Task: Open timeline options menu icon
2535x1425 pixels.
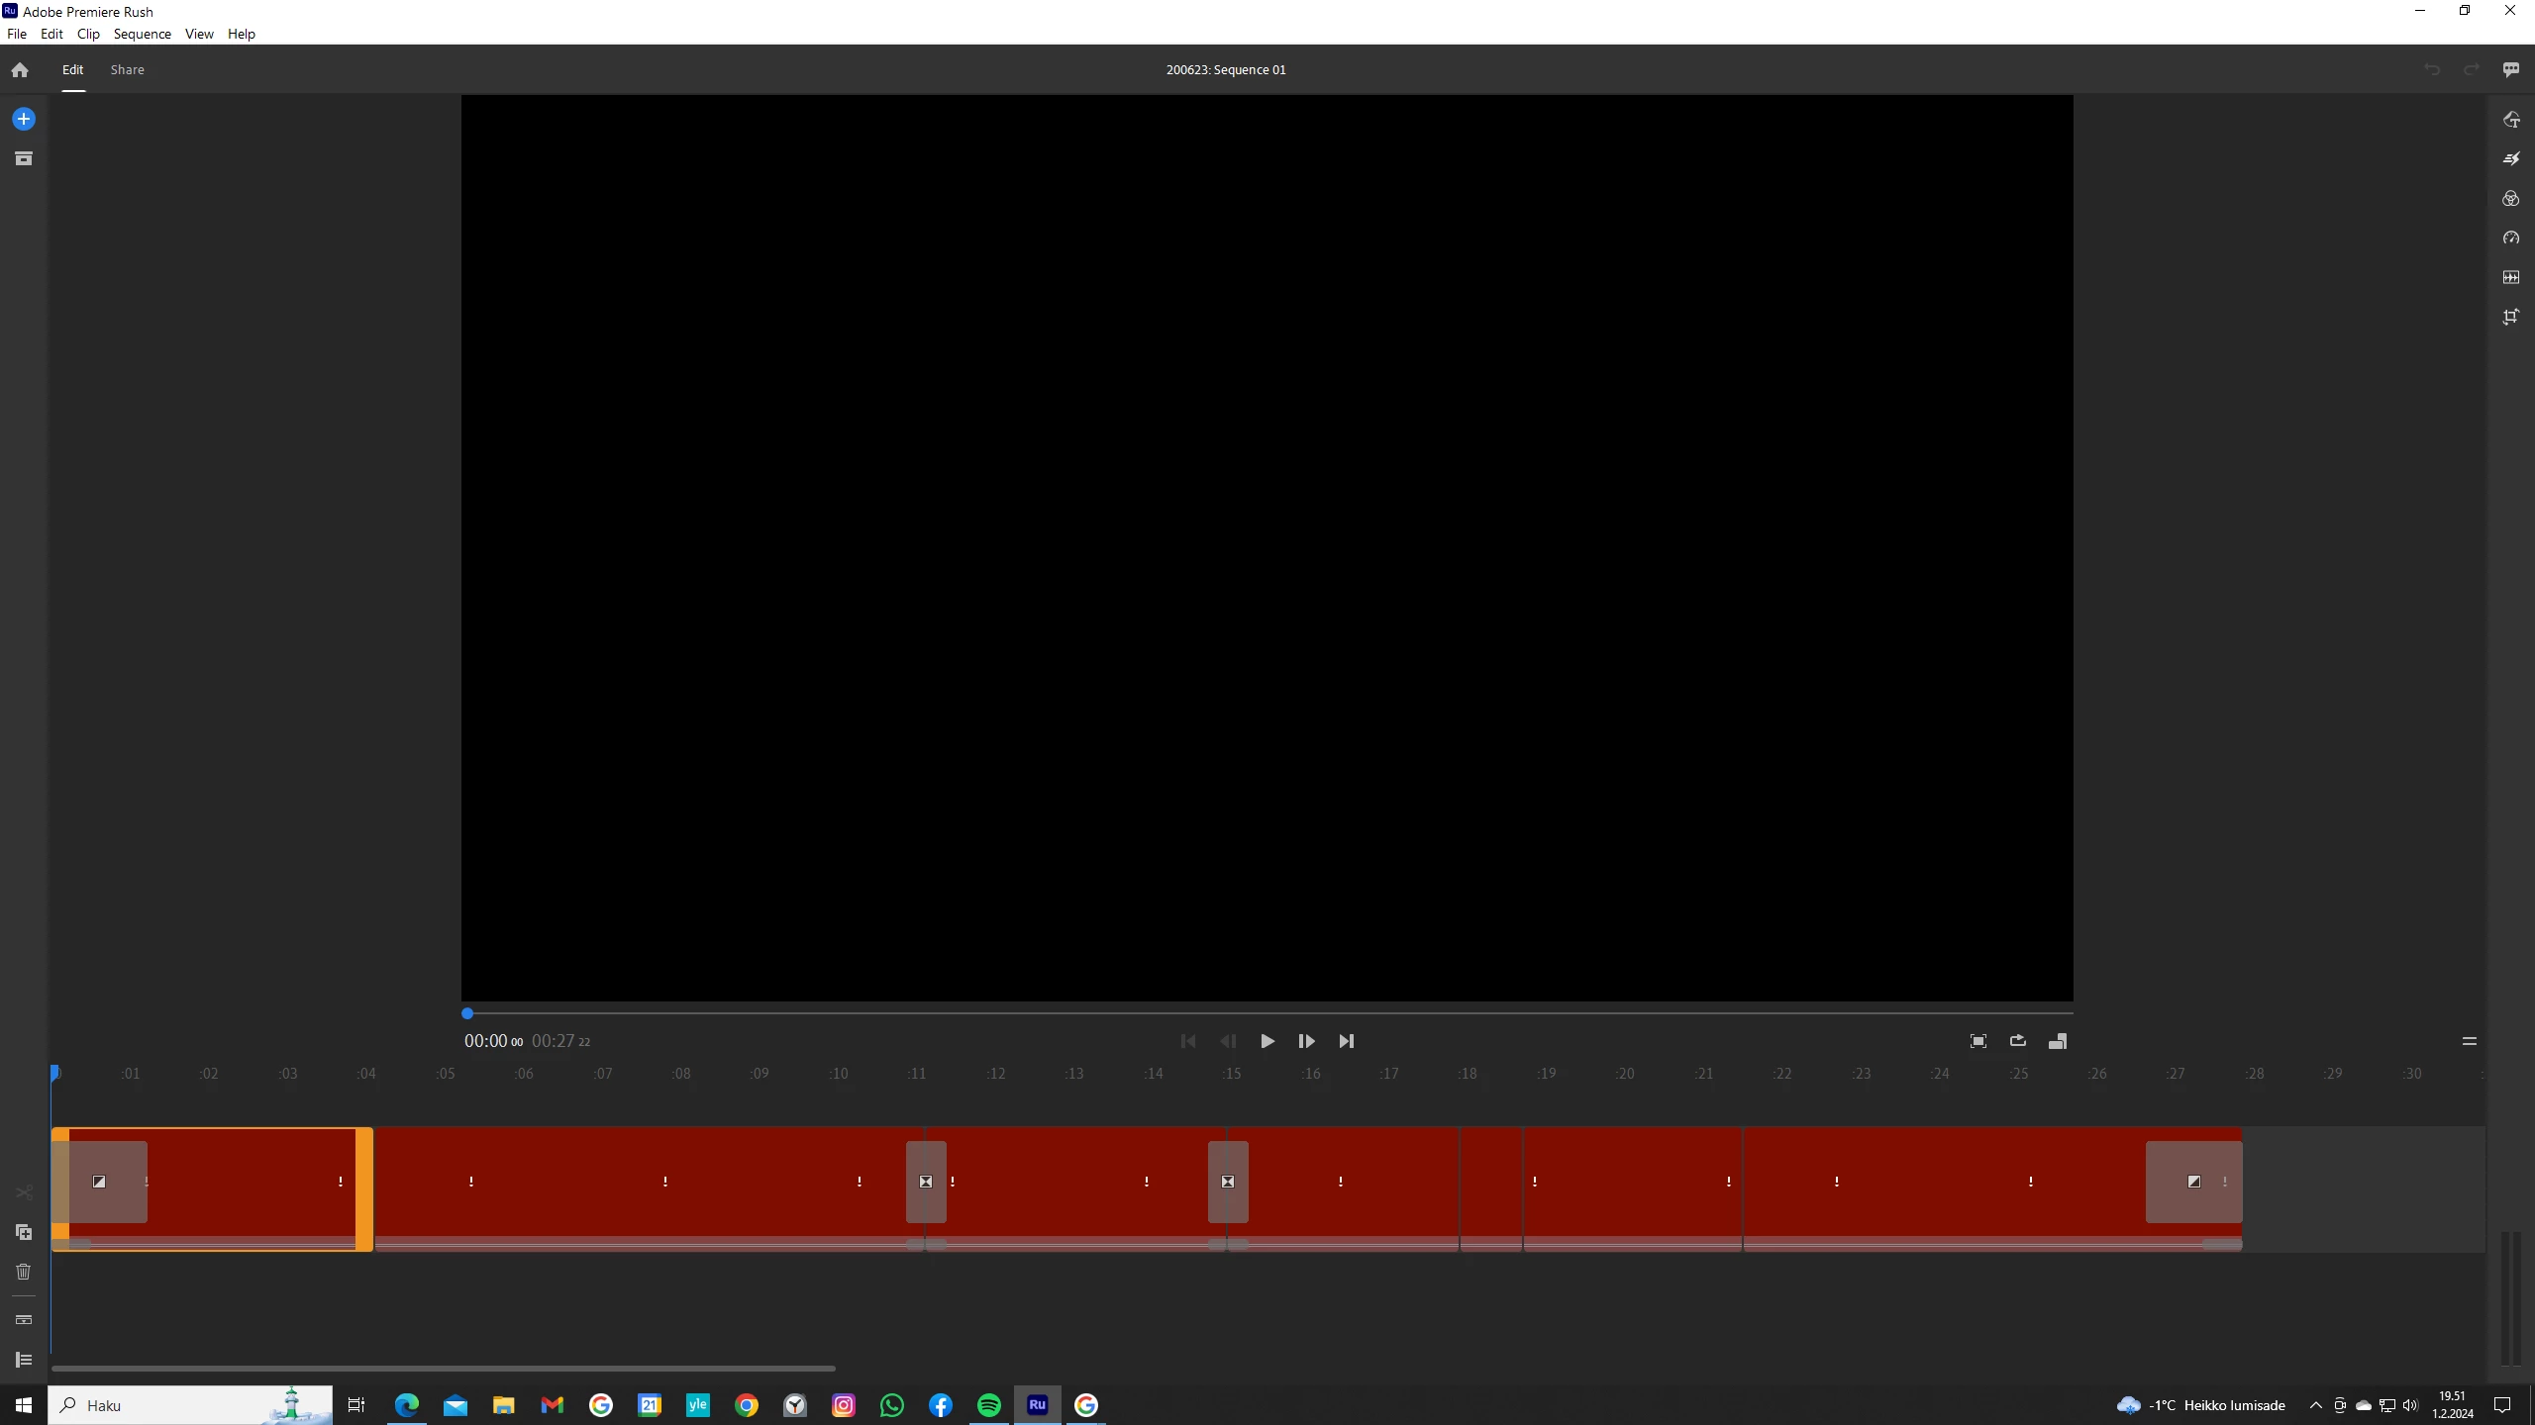Action: tap(2470, 1041)
